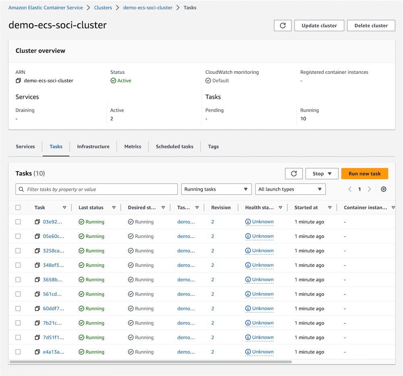Copy task ID e4a13a icon

click(37, 351)
